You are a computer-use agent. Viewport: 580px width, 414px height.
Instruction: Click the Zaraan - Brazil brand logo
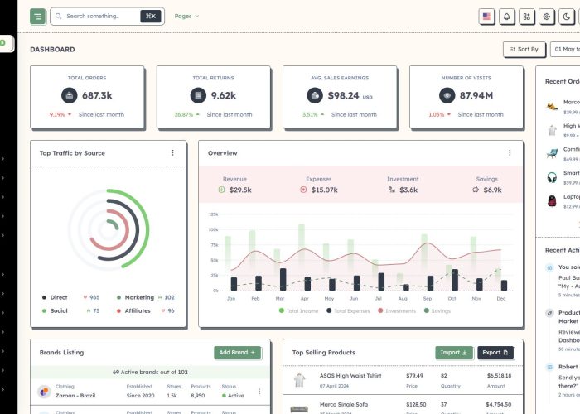click(44, 391)
